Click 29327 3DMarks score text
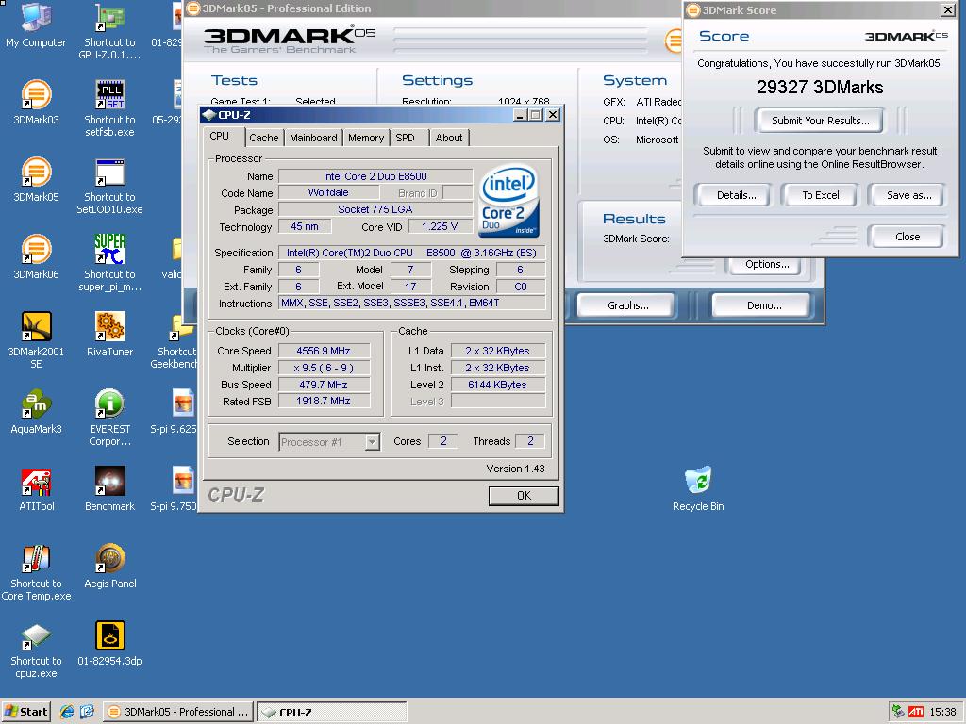This screenshot has width=966, height=724. point(820,87)
